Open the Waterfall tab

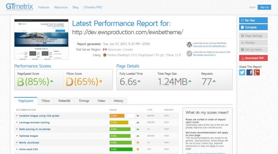pyautogui.click(x=64, y=101)
